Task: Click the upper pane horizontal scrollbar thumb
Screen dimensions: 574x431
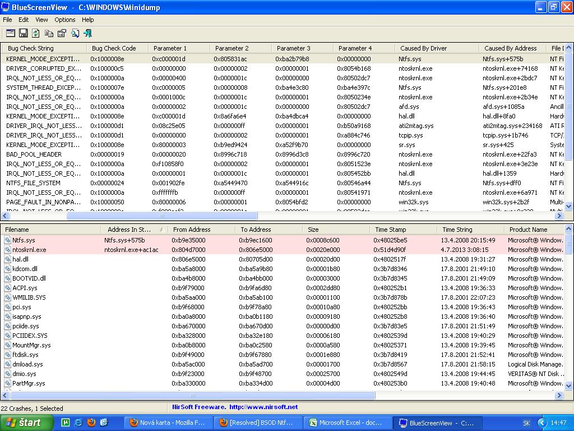Action: (161, 215)
